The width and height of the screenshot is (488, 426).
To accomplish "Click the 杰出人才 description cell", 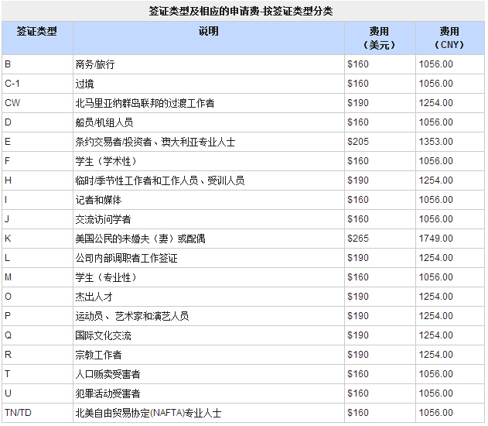I will pyautogui.click(x=209, y=297).
